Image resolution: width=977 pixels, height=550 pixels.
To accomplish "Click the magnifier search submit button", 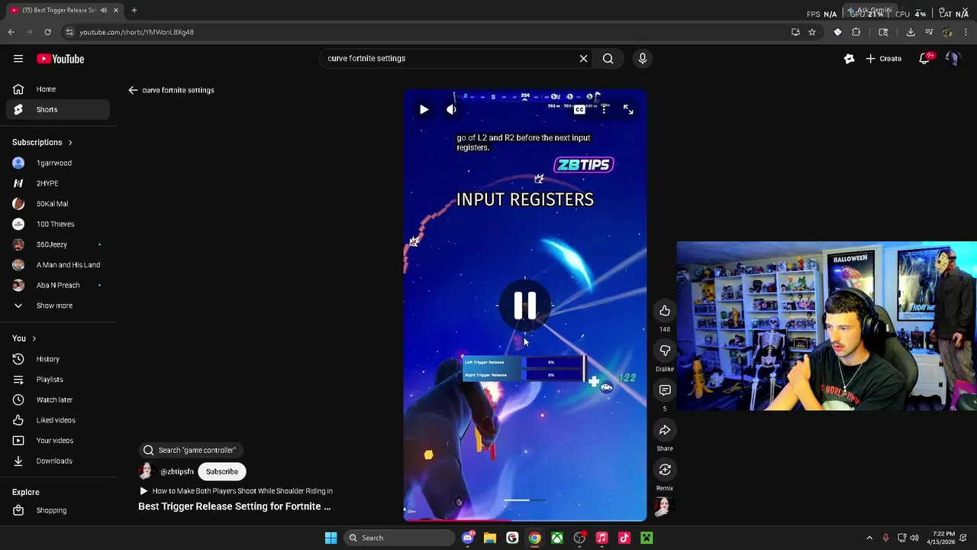I will point(608,58).
